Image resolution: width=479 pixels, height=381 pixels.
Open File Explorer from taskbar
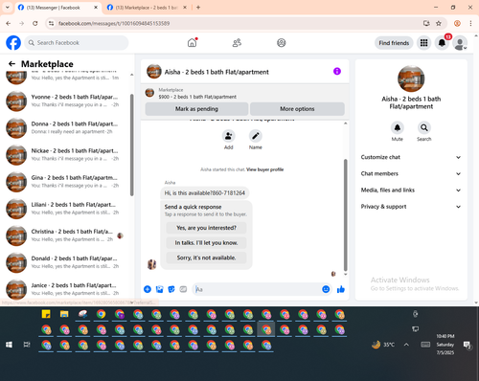tap(64, 314)
